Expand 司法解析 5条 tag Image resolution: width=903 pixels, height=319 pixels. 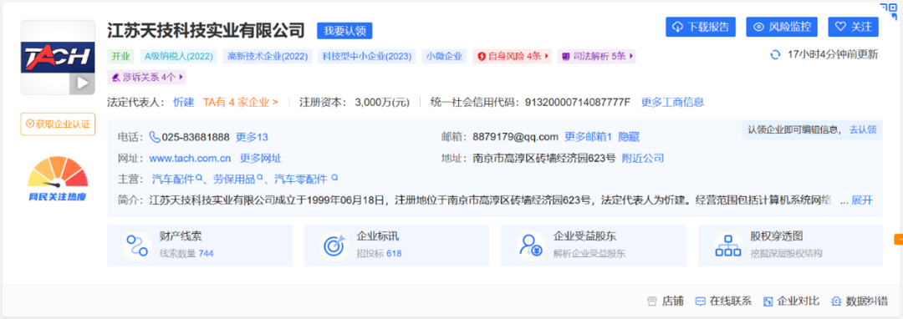597,56
